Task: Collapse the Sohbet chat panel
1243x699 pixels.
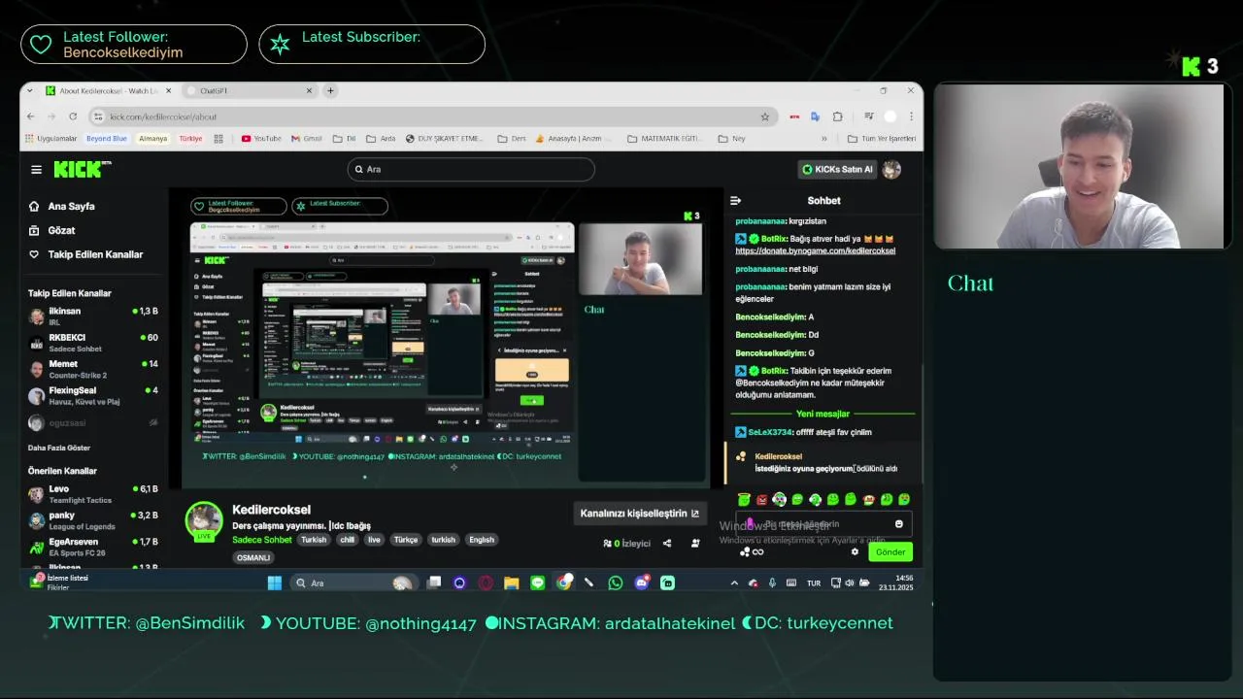Action: [x=735, y=200]
